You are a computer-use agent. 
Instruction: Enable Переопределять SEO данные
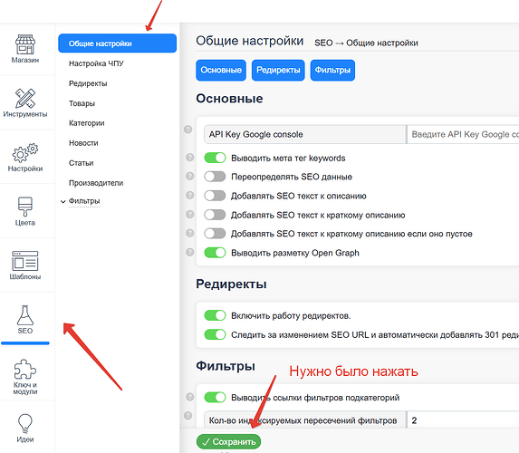point(215,177)
